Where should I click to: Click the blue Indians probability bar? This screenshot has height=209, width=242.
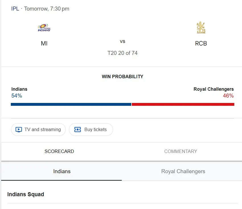click(71, 104)
